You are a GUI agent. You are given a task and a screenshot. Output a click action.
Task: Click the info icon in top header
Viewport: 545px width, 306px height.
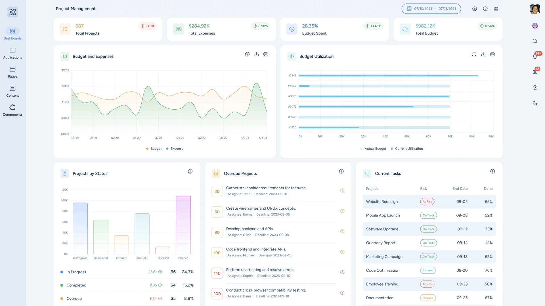click(x=485, y=9)
